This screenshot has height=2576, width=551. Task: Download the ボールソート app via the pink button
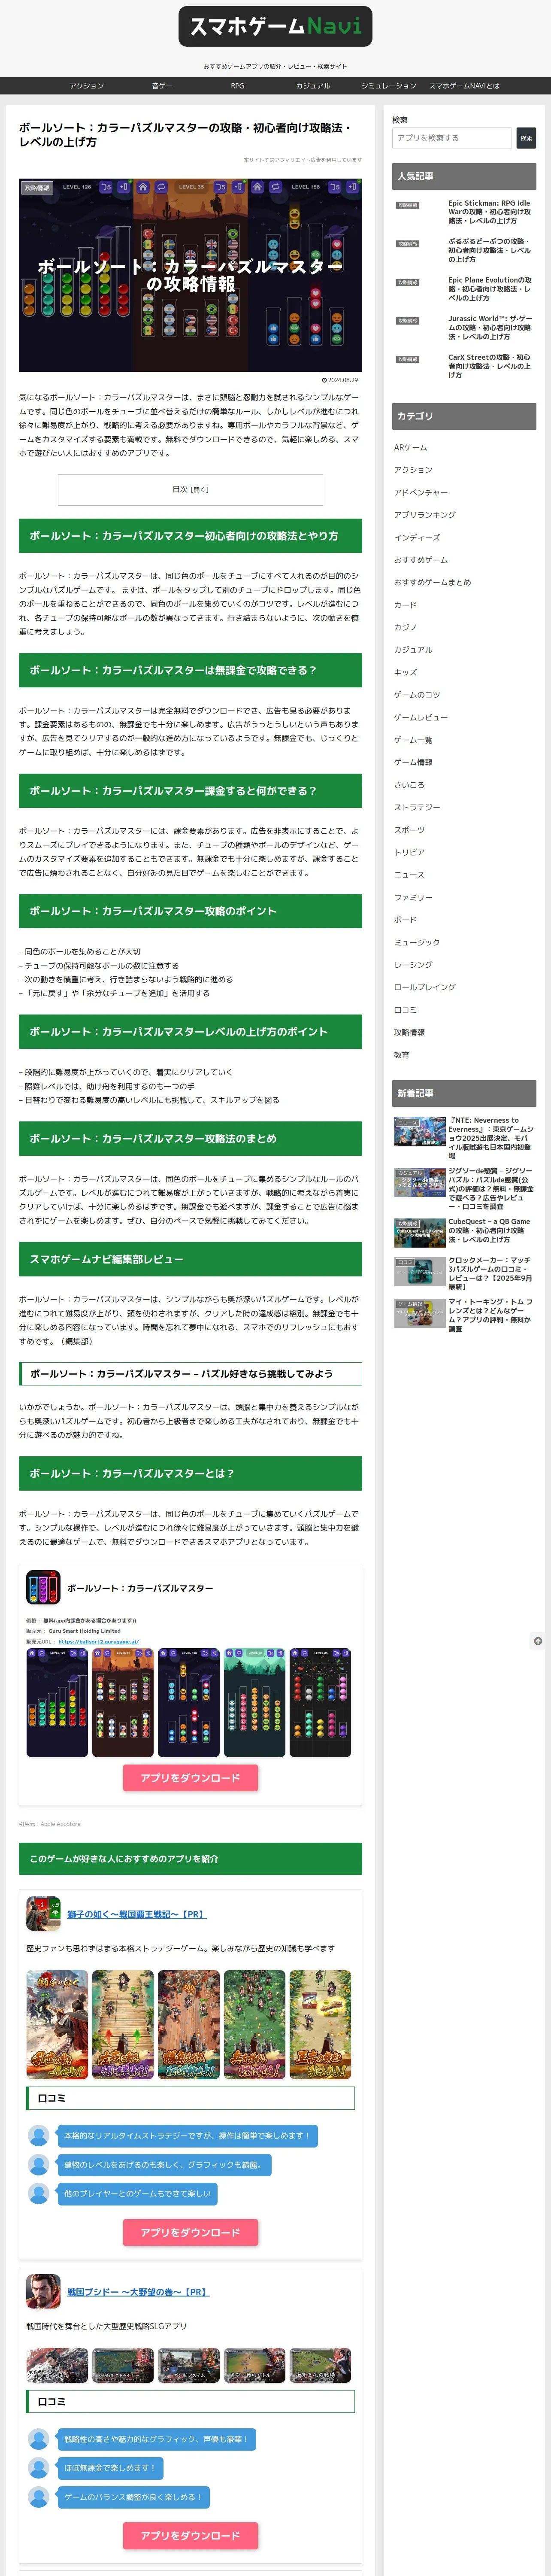click(x=190, y=1777)
